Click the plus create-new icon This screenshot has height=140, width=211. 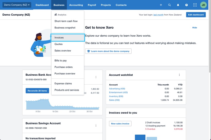tap(161, 5)
